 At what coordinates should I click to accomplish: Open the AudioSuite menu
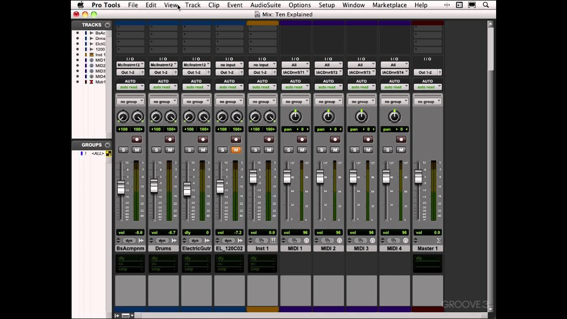tap(265, 5)
